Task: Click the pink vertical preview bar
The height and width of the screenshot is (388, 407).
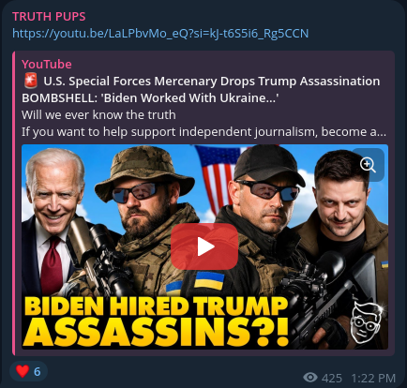Action: click(x=14, y=203)
